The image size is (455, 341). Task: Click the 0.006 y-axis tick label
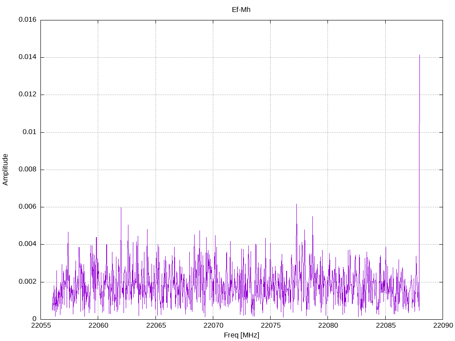pyautogui.click(x=27, y=207)
